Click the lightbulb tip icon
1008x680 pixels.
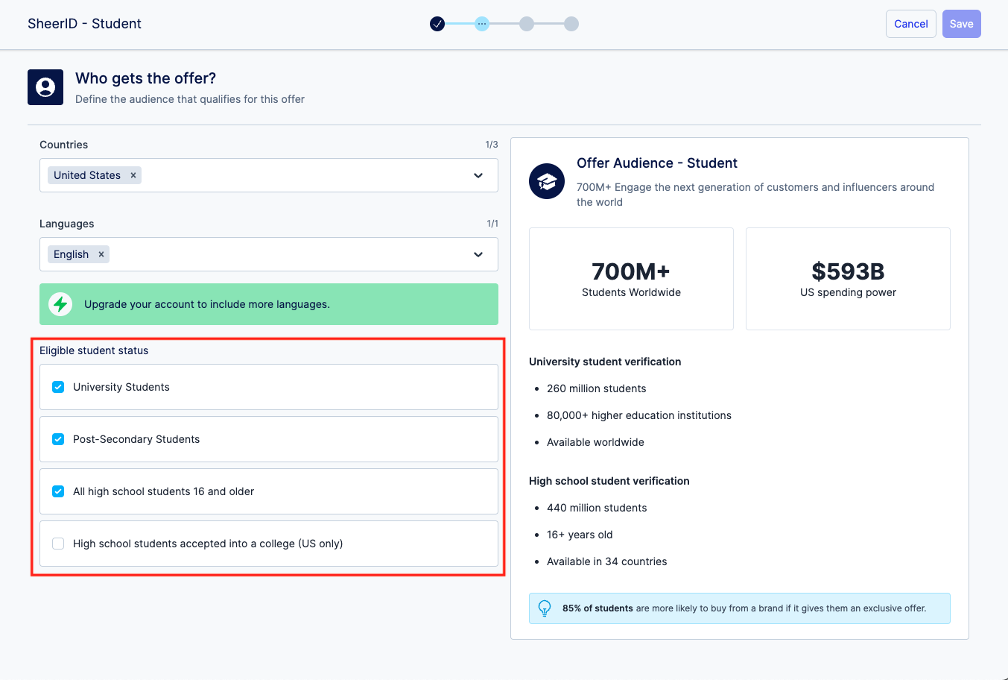point(545,608)
